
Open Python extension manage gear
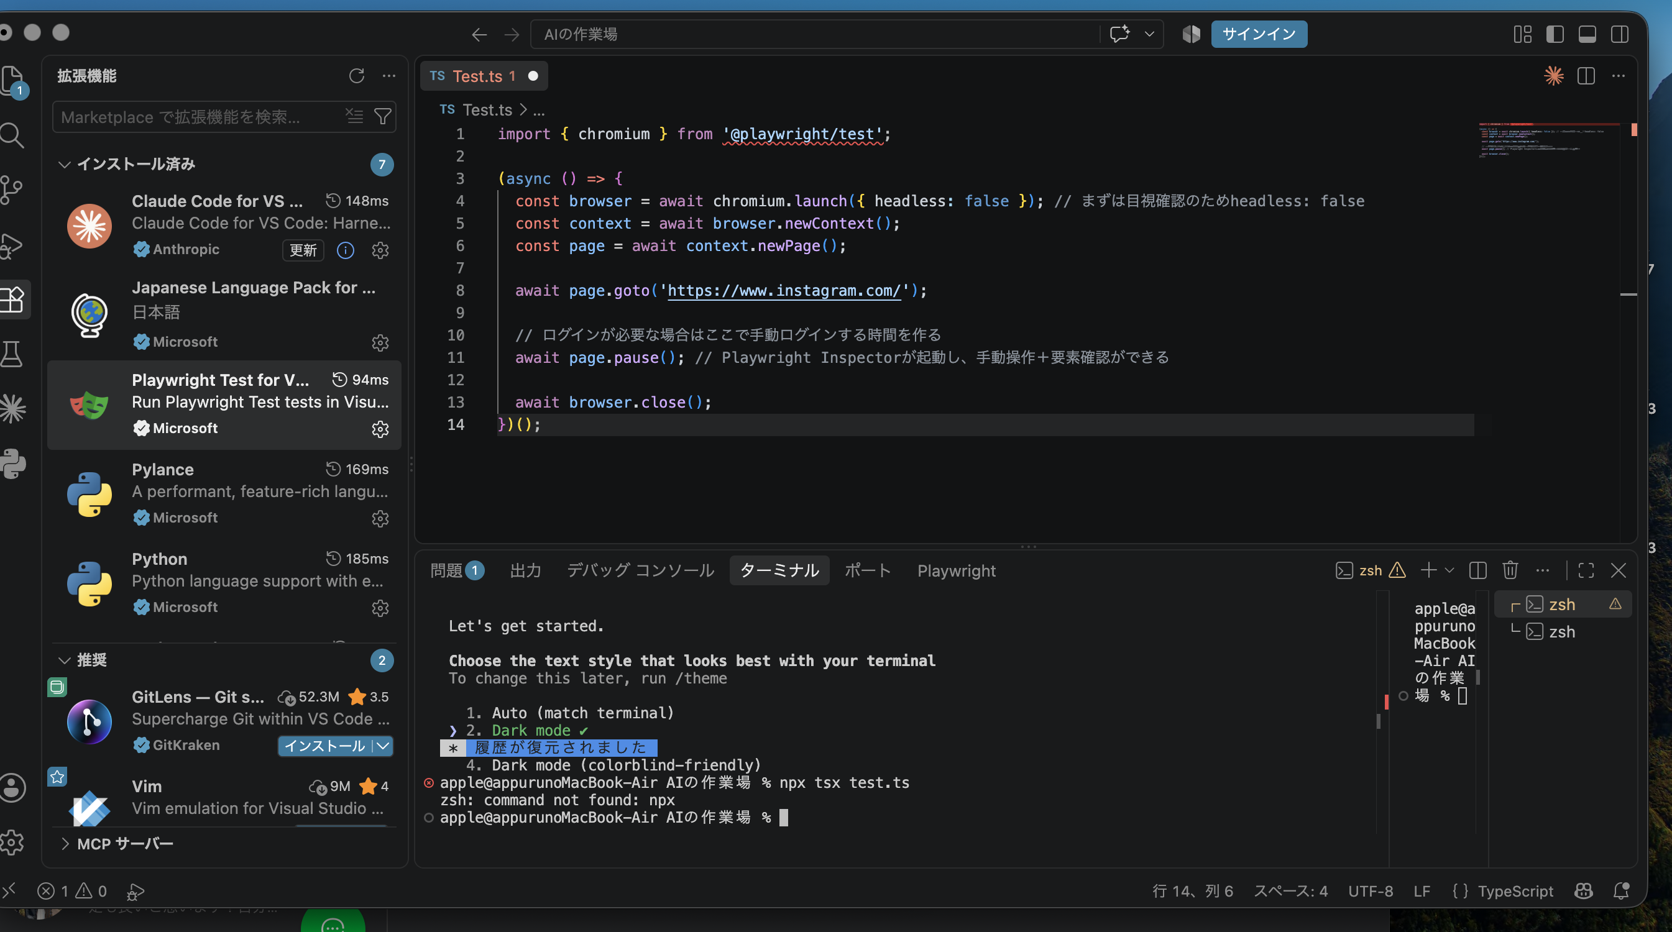[380, 608]
